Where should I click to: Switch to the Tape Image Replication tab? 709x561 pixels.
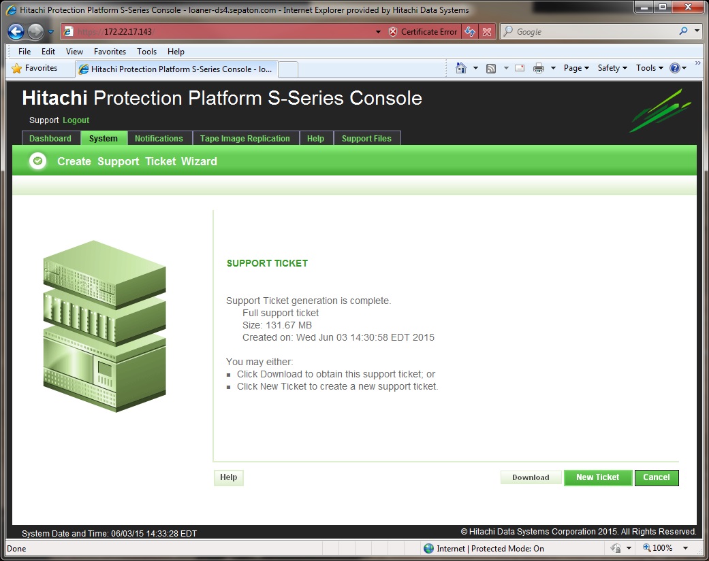(x=245, y=139)
